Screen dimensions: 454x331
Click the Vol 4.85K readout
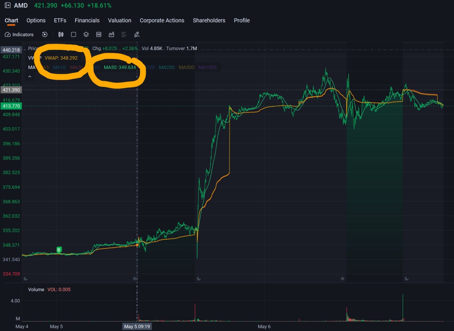(152, 48)
